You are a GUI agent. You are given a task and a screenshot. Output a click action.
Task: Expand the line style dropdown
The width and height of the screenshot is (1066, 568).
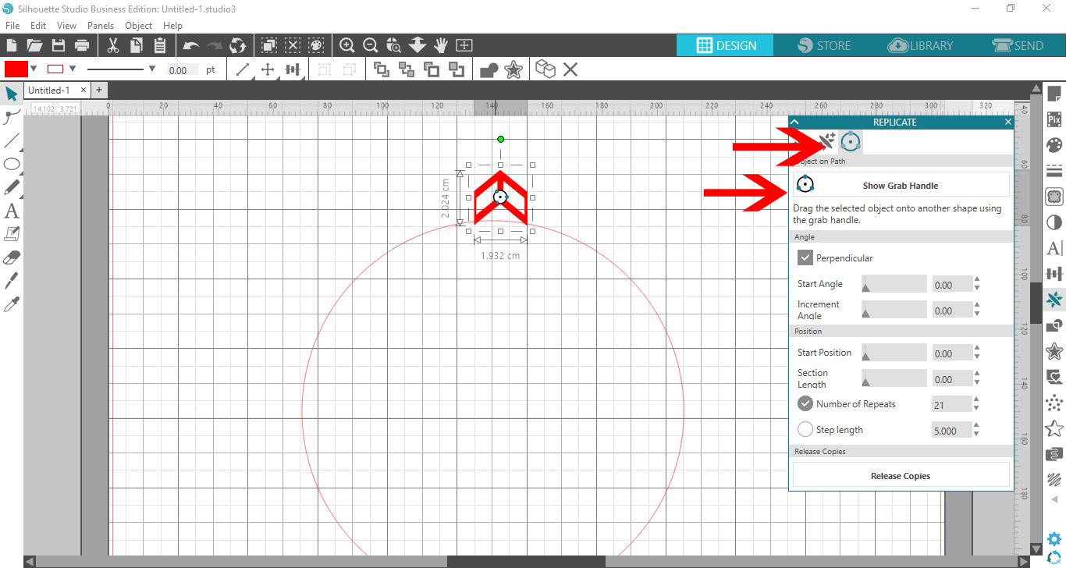point(151,69)
